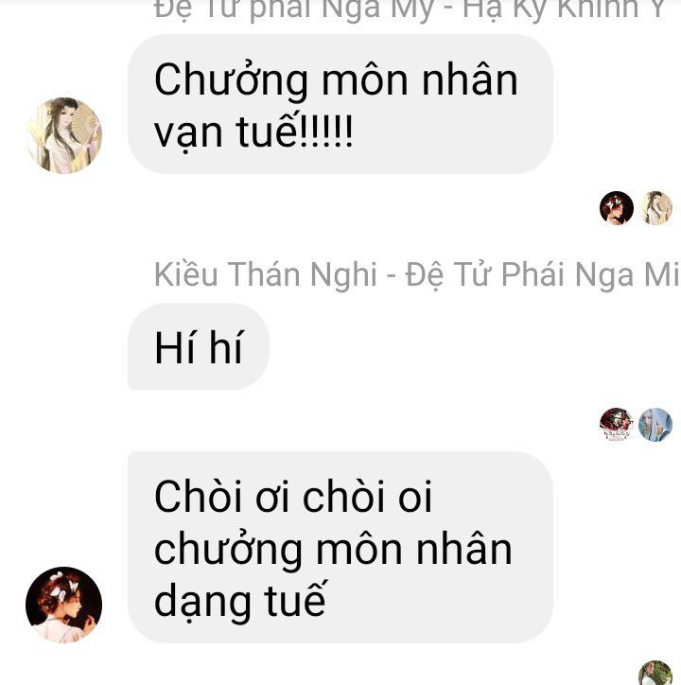Viewport: 681px width, 685px height.
Task: Click lowercase 'chưởng môn nhân' line in last bubble
Action: pos(333,549)
